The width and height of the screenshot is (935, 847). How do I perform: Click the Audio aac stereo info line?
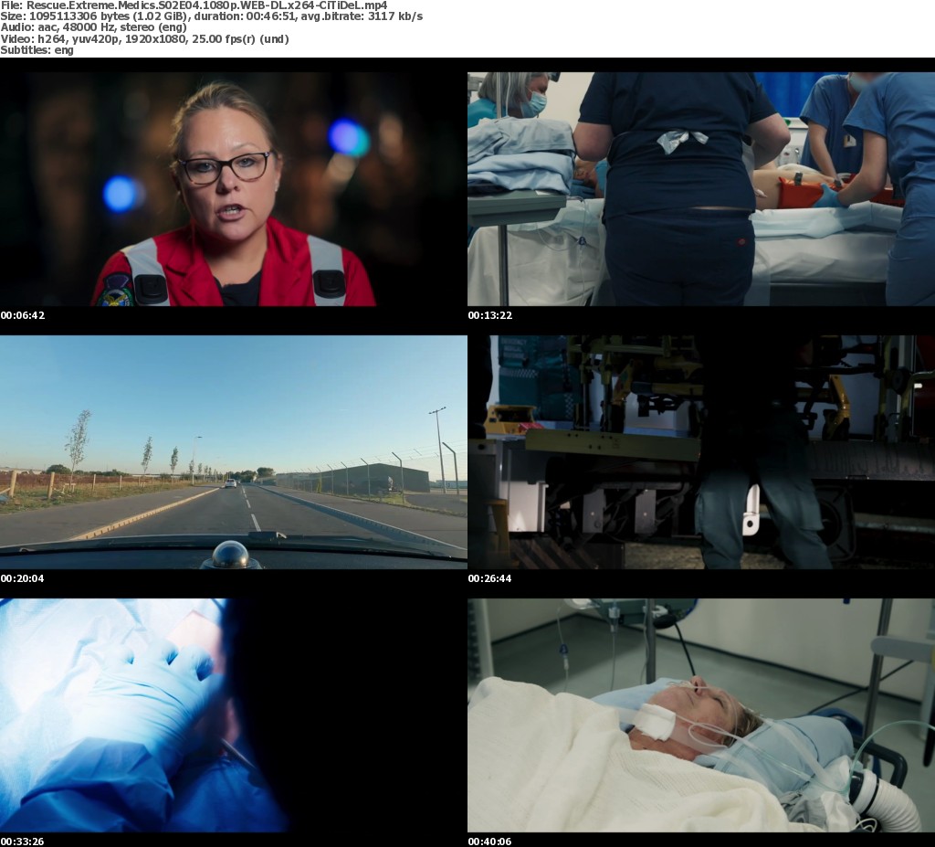[94, 27]
